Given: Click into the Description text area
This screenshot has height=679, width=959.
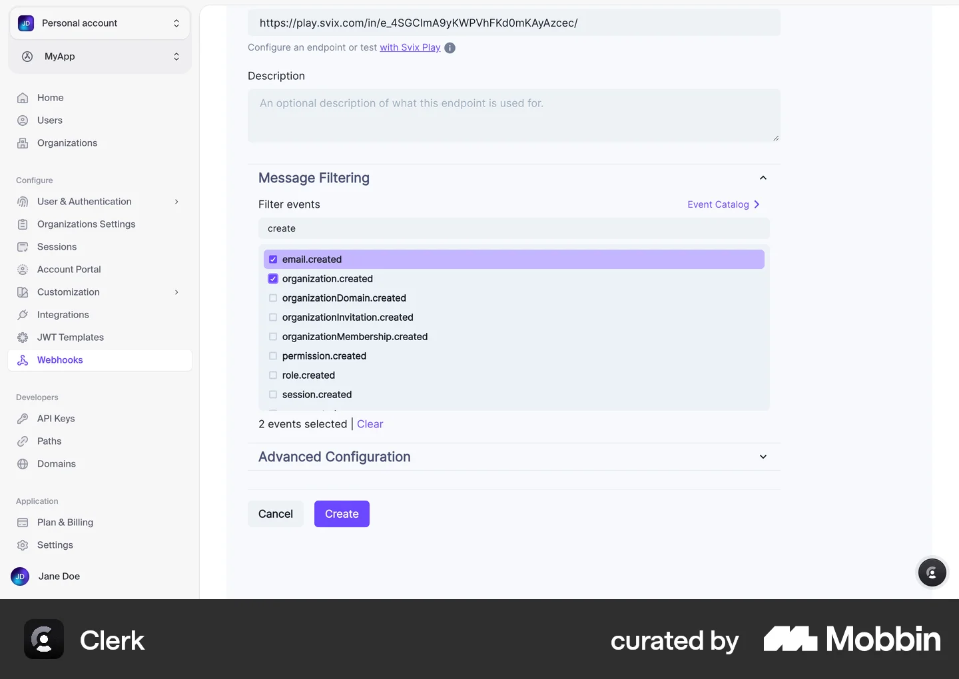Looking at the screenshot, I should (x=514, y=116).
